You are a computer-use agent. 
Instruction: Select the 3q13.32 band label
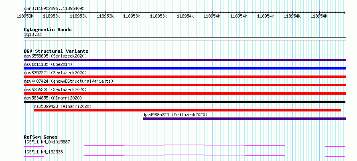pos(32,35)
